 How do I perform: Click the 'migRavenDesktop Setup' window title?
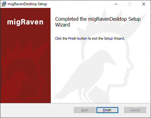[27, 4]
